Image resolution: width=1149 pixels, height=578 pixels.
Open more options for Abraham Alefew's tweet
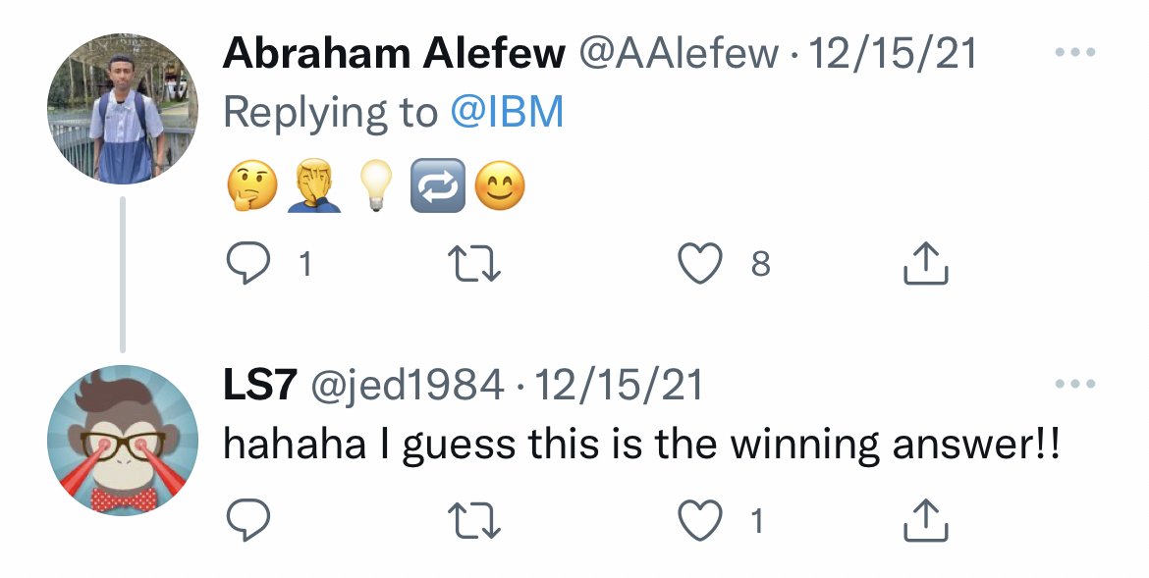pos(1074,53)
